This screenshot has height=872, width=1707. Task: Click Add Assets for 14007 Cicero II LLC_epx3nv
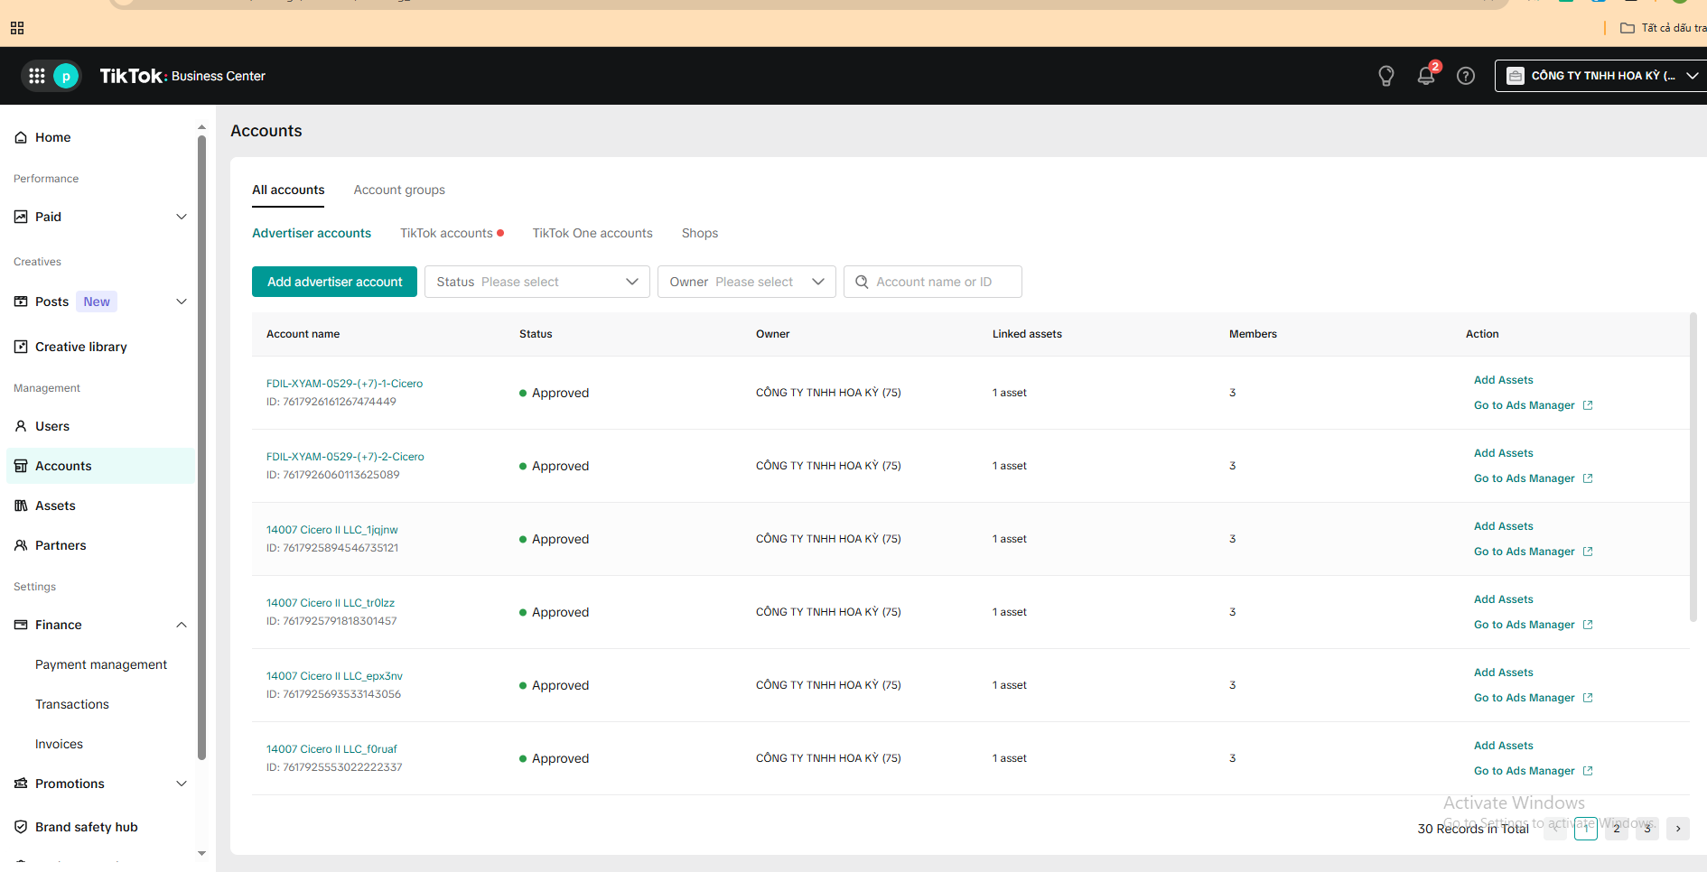coord(1504,673)
